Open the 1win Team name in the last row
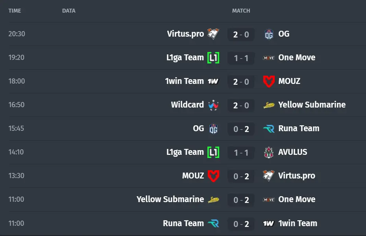Screen dimensions: 366x236 pos(298,223)
